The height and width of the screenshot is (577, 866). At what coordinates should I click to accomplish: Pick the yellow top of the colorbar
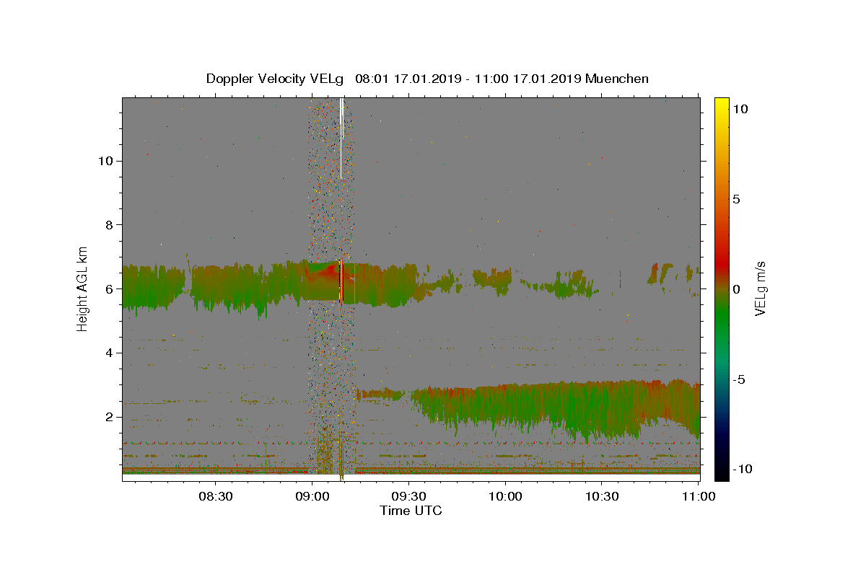click(x=721, y=105)
